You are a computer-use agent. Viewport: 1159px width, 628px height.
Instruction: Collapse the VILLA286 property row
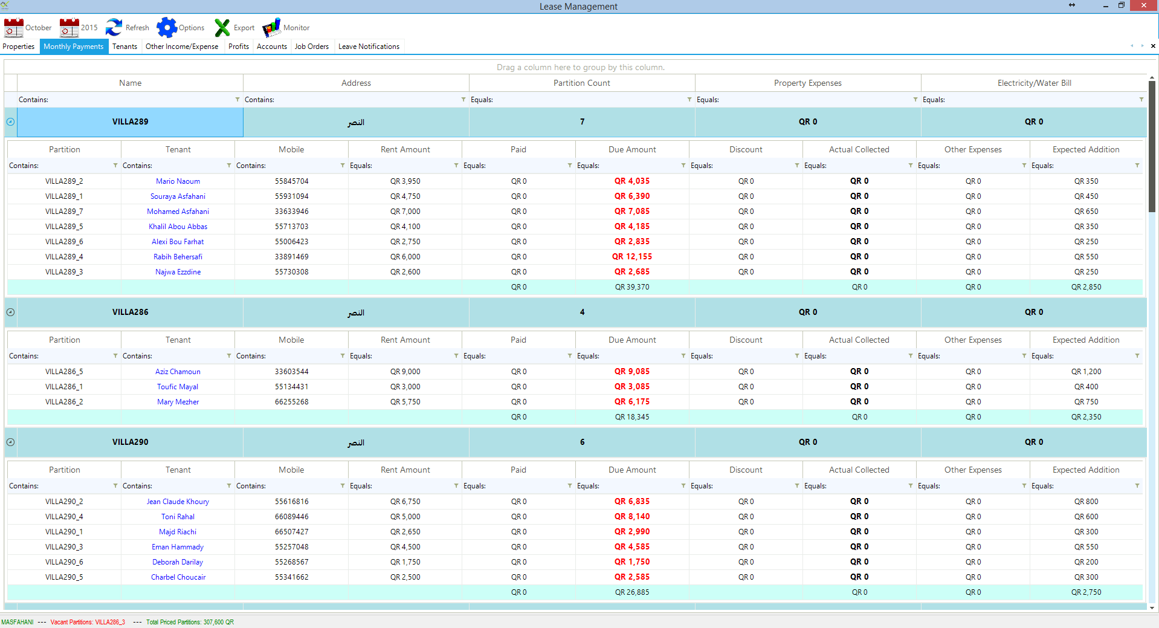coord(10,312)
